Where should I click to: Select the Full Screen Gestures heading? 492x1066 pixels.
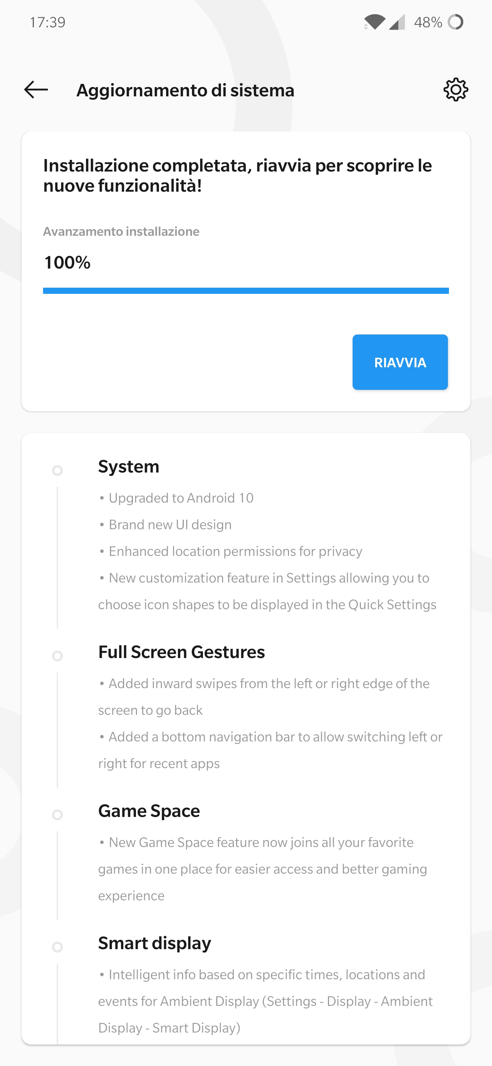[181, 652]
